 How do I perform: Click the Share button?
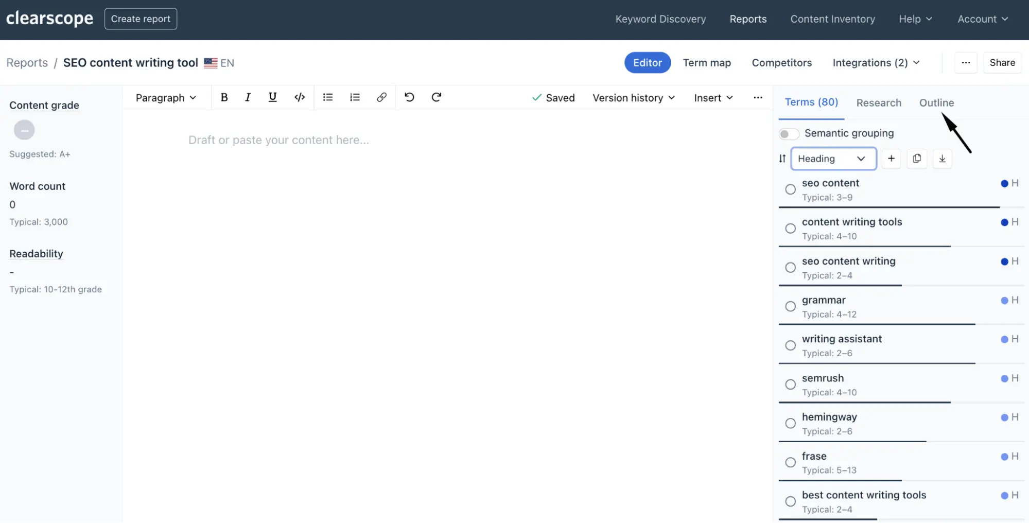pyautogui.click(x=1002, y=63)
